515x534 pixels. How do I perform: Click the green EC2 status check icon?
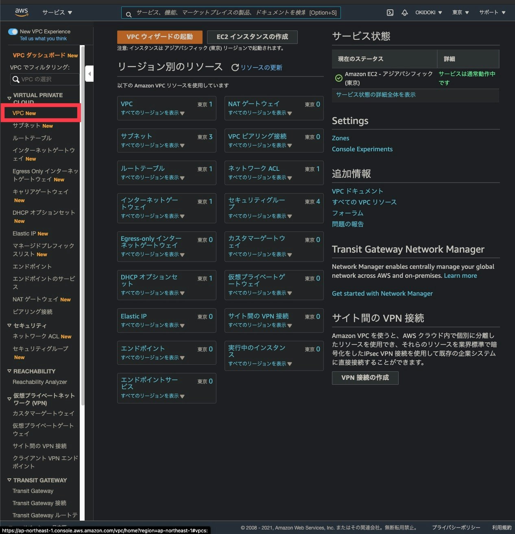[338, 78]
